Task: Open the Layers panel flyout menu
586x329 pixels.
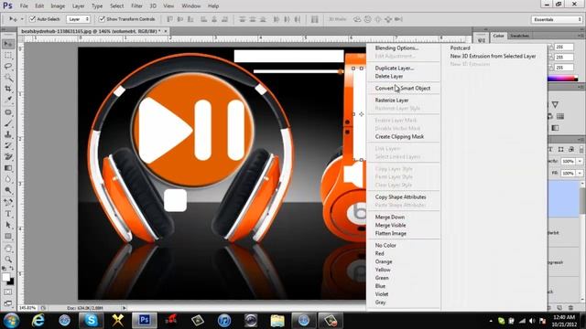Action: point(581,139)
